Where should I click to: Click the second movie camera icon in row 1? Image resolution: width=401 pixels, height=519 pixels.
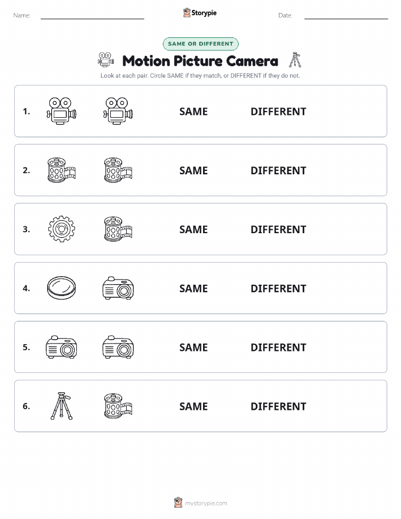point(118,111)
